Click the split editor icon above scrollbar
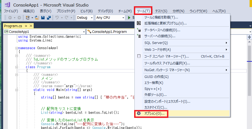Image resolution: width=252 pixels, height=129 pixels. pyautogui.click(x=249, y=37)
